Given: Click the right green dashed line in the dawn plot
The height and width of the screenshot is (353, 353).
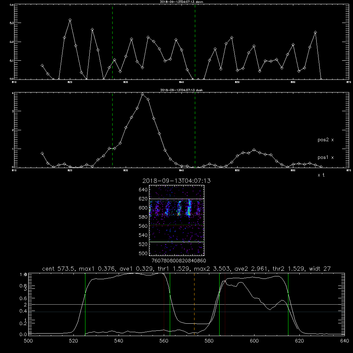Looking at the screenshot, I should pos(195,42).
